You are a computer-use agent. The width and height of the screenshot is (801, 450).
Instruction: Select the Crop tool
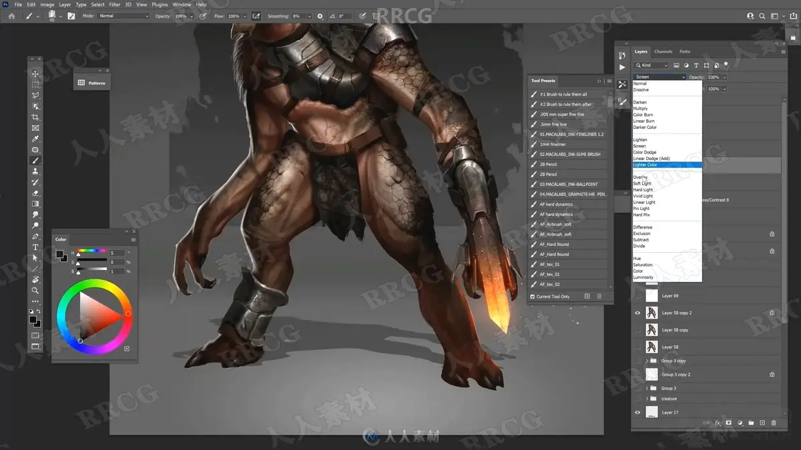point(35,117)
